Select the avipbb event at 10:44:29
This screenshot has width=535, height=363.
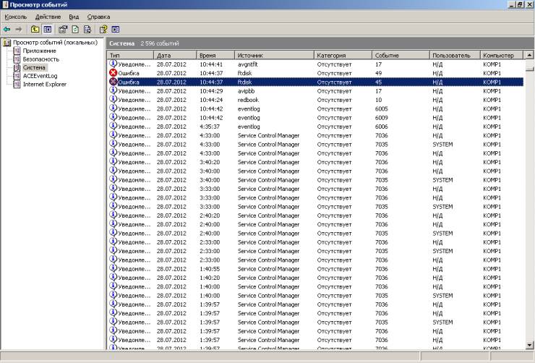[315, 91]
